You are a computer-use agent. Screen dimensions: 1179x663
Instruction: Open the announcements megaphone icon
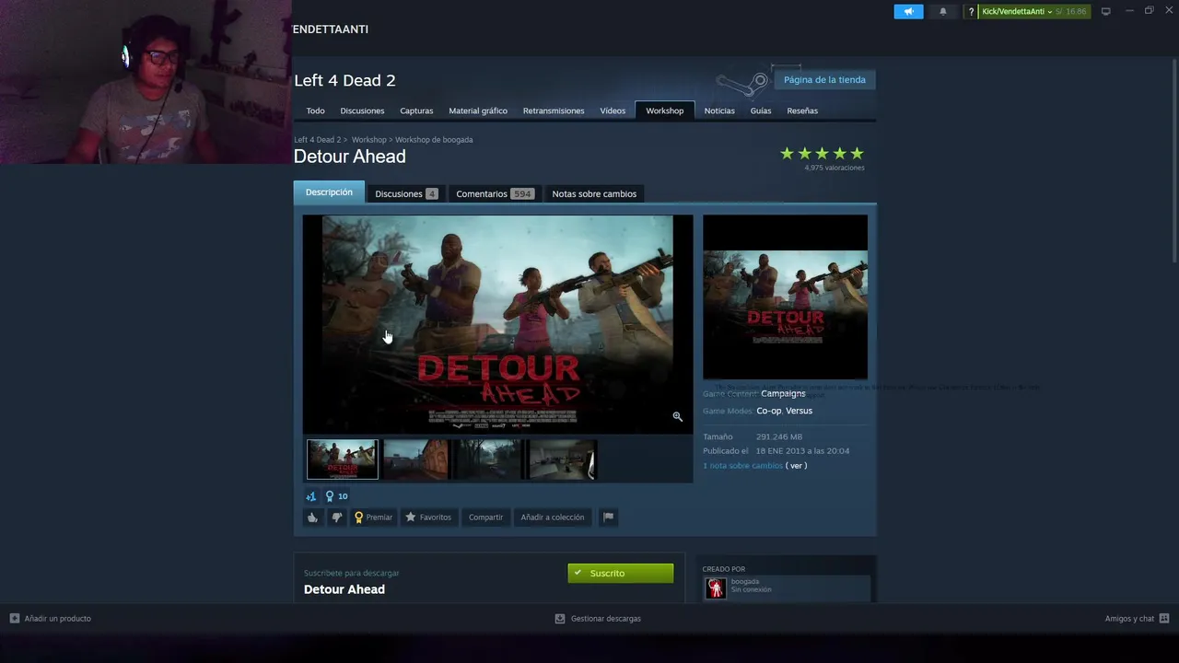pos(908,11)
